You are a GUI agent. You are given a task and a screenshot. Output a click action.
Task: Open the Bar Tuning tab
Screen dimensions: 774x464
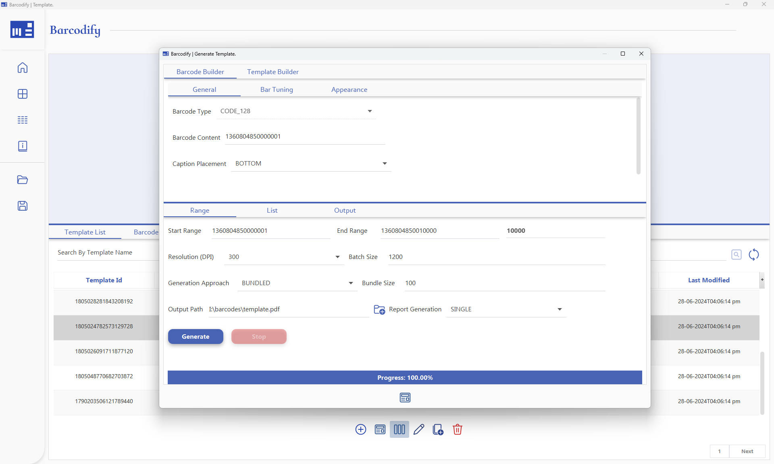point(277,89)
